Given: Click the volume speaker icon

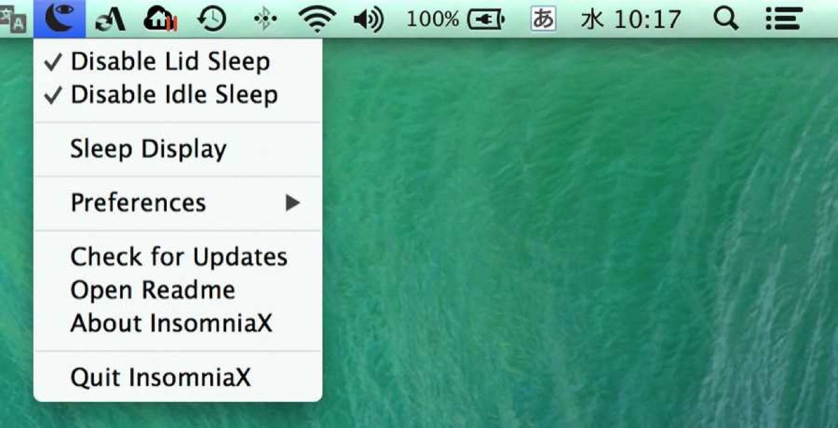Looking at the screenshot, I should [368, 20].
